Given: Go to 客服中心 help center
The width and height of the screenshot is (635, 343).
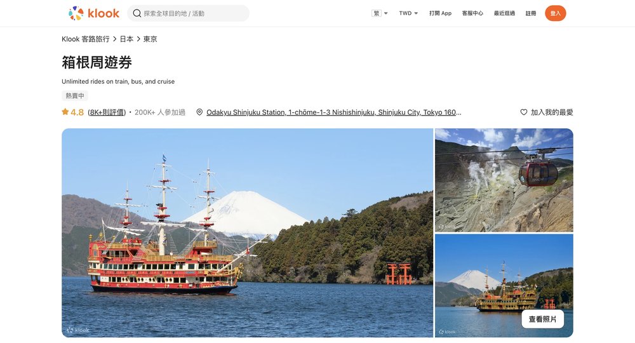Looking at the screenshot, I should point(472,13).
